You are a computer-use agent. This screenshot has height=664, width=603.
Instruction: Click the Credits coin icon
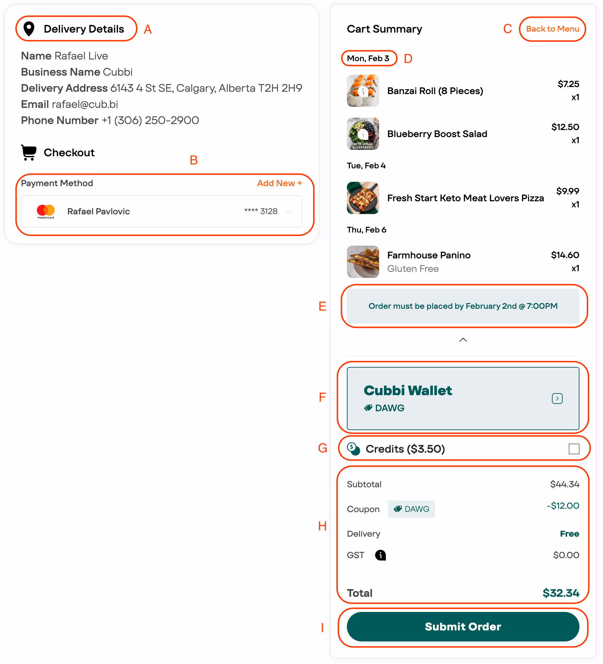click(x=353, y=449)
